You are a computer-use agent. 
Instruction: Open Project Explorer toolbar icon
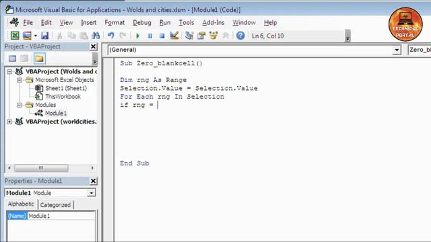pos(189,36)
